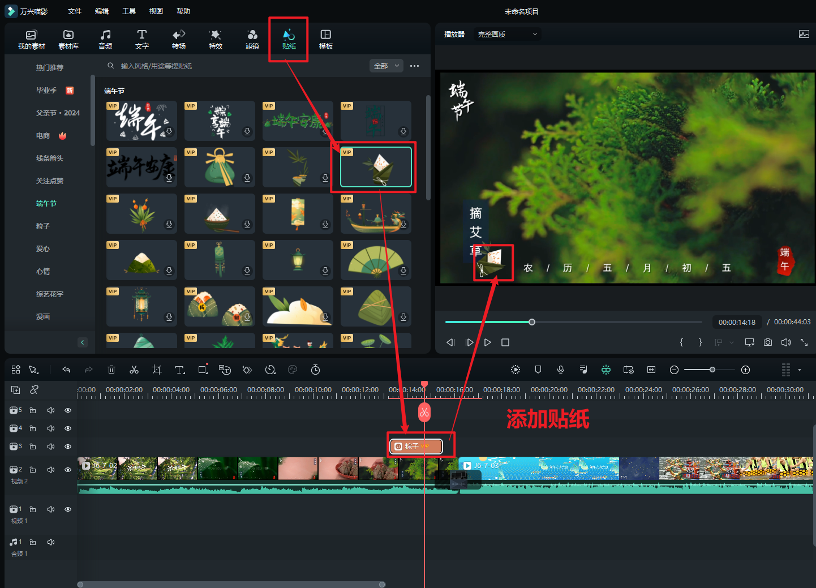Click the undo arrow in timeline toolbar

(x=66, y=370)
